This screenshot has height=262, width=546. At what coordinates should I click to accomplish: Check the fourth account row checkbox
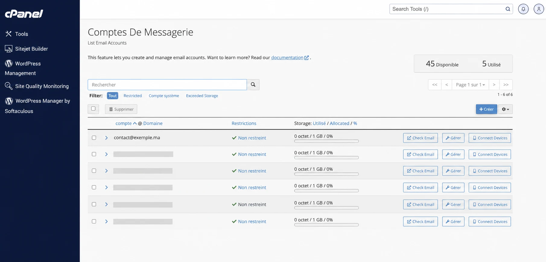94,188
